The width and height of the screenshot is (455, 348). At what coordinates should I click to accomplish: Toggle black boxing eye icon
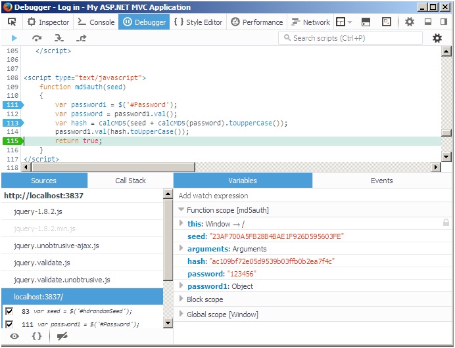pos(14,336)
